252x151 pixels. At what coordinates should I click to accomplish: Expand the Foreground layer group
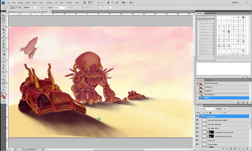pyautogui.click(x=200, y=116)
